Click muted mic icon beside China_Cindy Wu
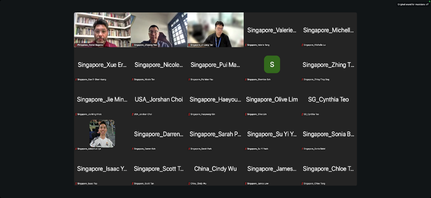This screenshot has height=198, width=431. 189,184
